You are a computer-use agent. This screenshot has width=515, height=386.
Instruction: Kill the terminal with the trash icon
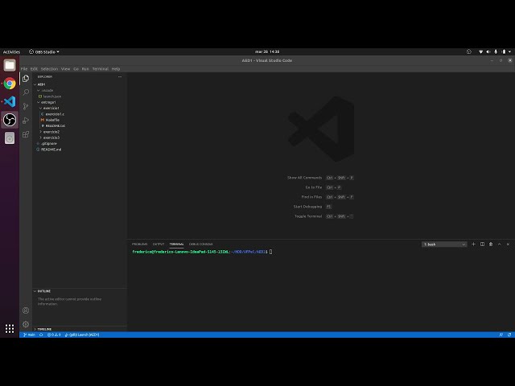pyautogui.click(x=491, y=244)
